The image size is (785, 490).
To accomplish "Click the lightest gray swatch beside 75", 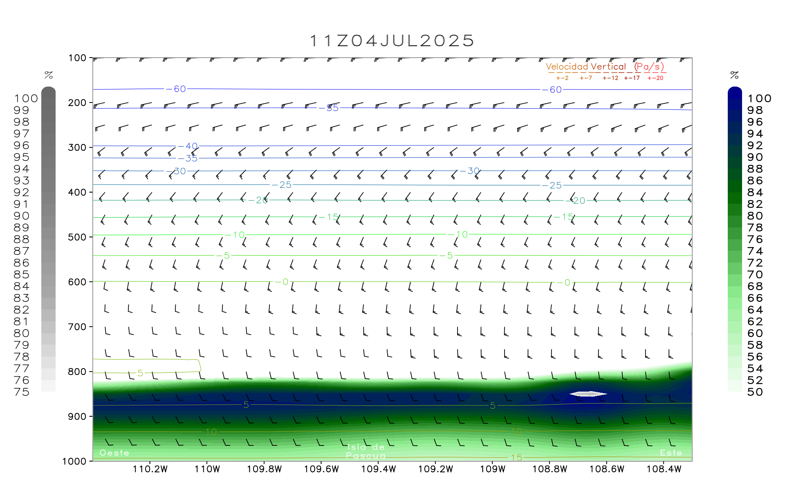I will click(48, 386).
